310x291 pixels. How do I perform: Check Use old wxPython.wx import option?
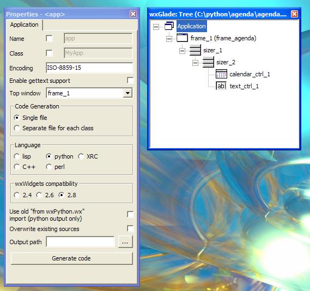point(130,214)
